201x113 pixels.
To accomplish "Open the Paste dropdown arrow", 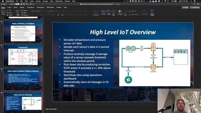I will pyautogui.click(x=5, y=12).
